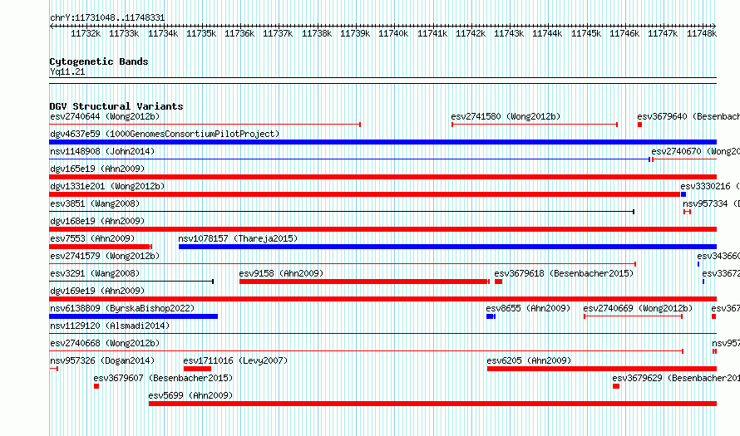Select the dgv168e19 (Ahn2009) label
This screenshot has height=436, width=740.
pyautogui.click(x=97, y=221)
